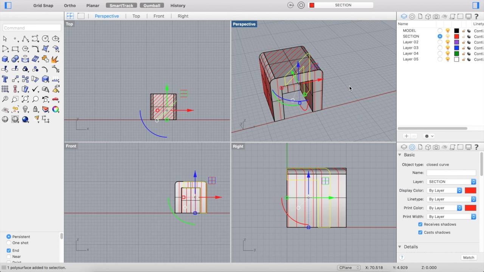The image size is (484, 272).
Task: Click the red car display icon
Action: coord(56,99)
